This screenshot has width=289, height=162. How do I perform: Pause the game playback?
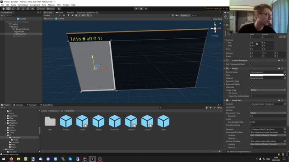coord(141,9)
